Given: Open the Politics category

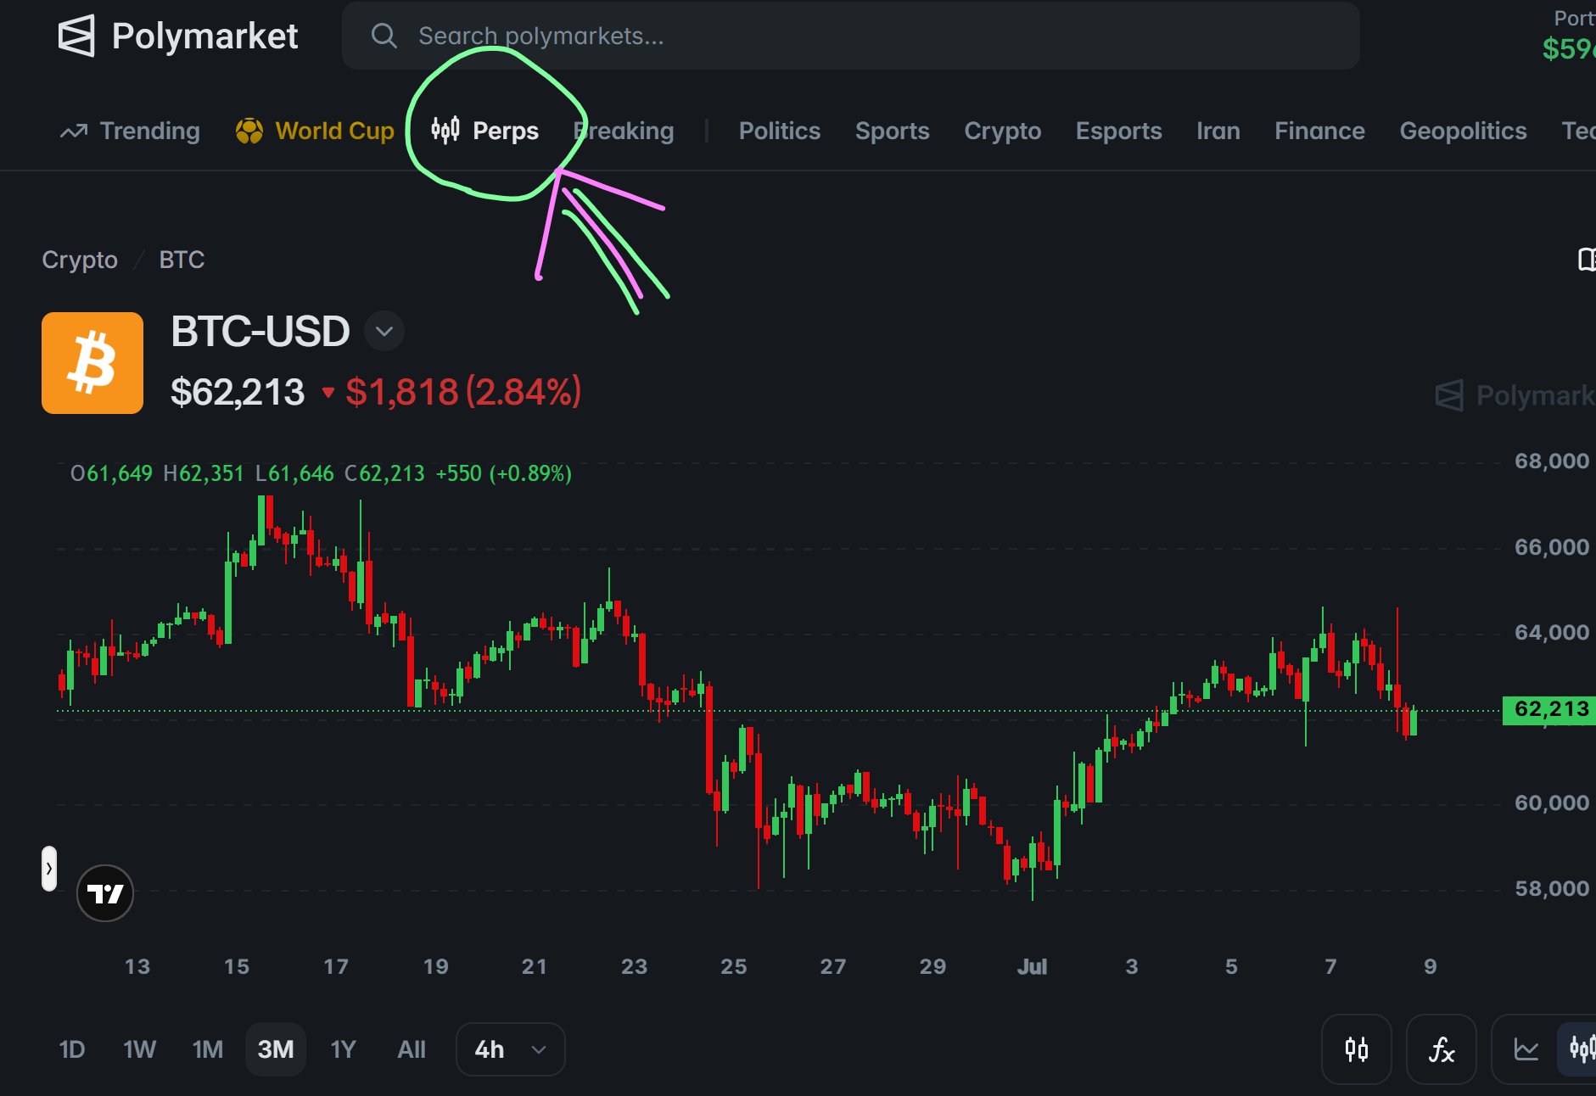Looking at the screenshot, I should coord(779,131).
